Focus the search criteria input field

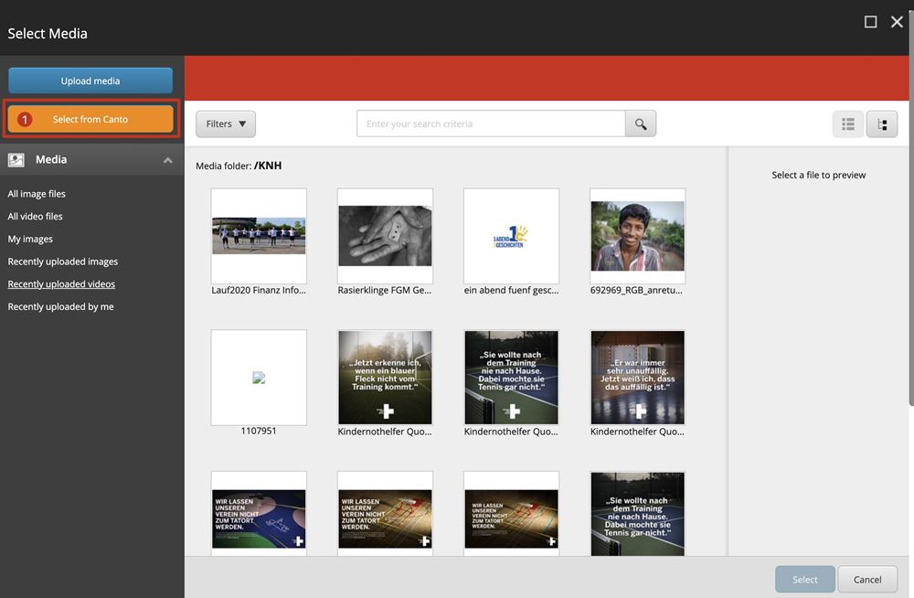click(x=491, y=124)
